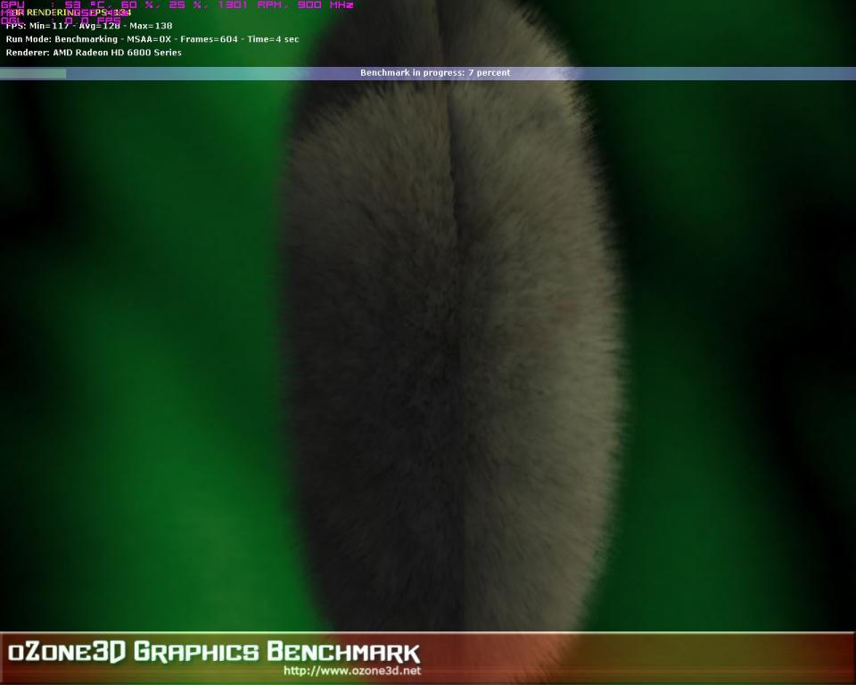Click the word 'Benchmark' in bottom banner
Image resolution: width=856 pixels, height=685 pixels.
(344, 652)
